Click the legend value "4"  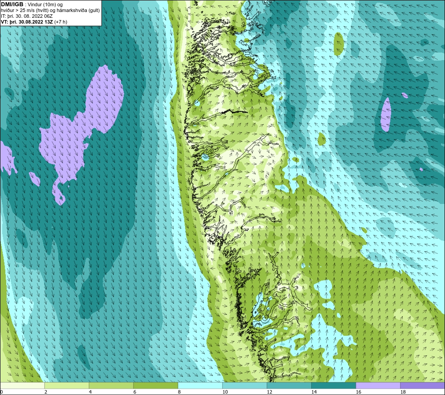coord(90,392)
